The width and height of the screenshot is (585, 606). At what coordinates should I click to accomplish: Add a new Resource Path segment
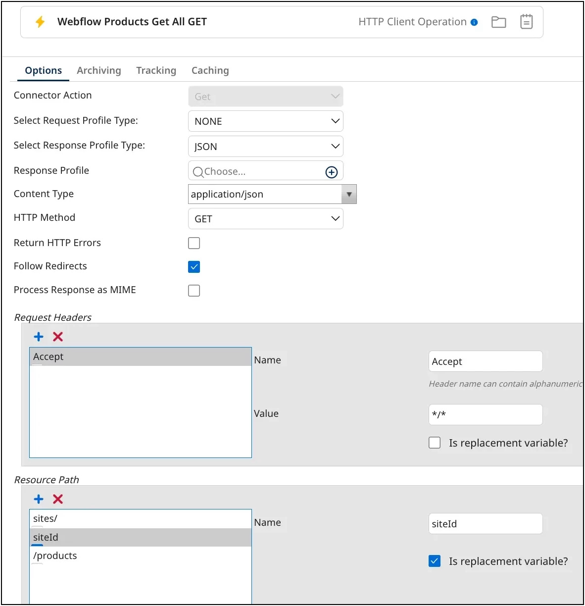(x=38, y=499)
